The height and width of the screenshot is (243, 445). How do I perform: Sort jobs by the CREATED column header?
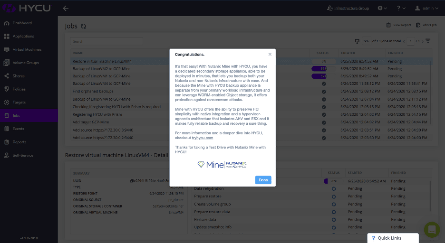pyautogui.click(x=348, y=53)
